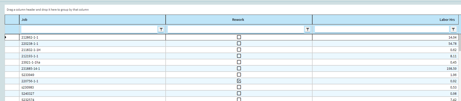This screenshot has height=101, width=461.
Task: Open the Labor Hrs column filter icon
Action: tap(453, 29)
